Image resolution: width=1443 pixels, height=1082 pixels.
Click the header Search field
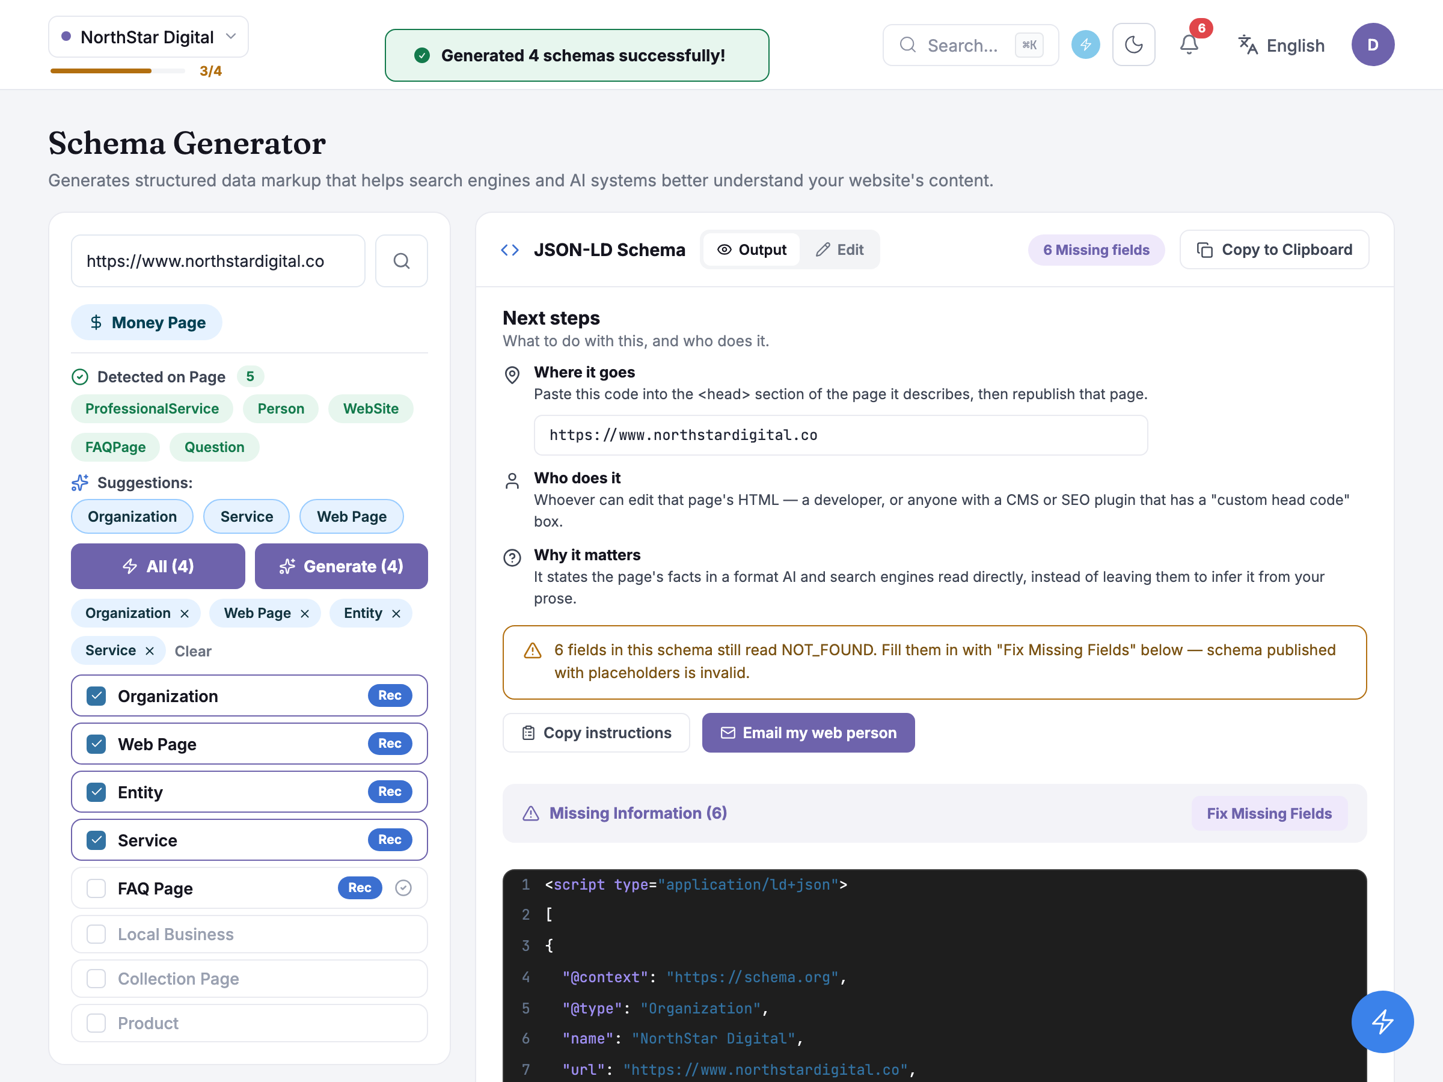tap(970, 45)
